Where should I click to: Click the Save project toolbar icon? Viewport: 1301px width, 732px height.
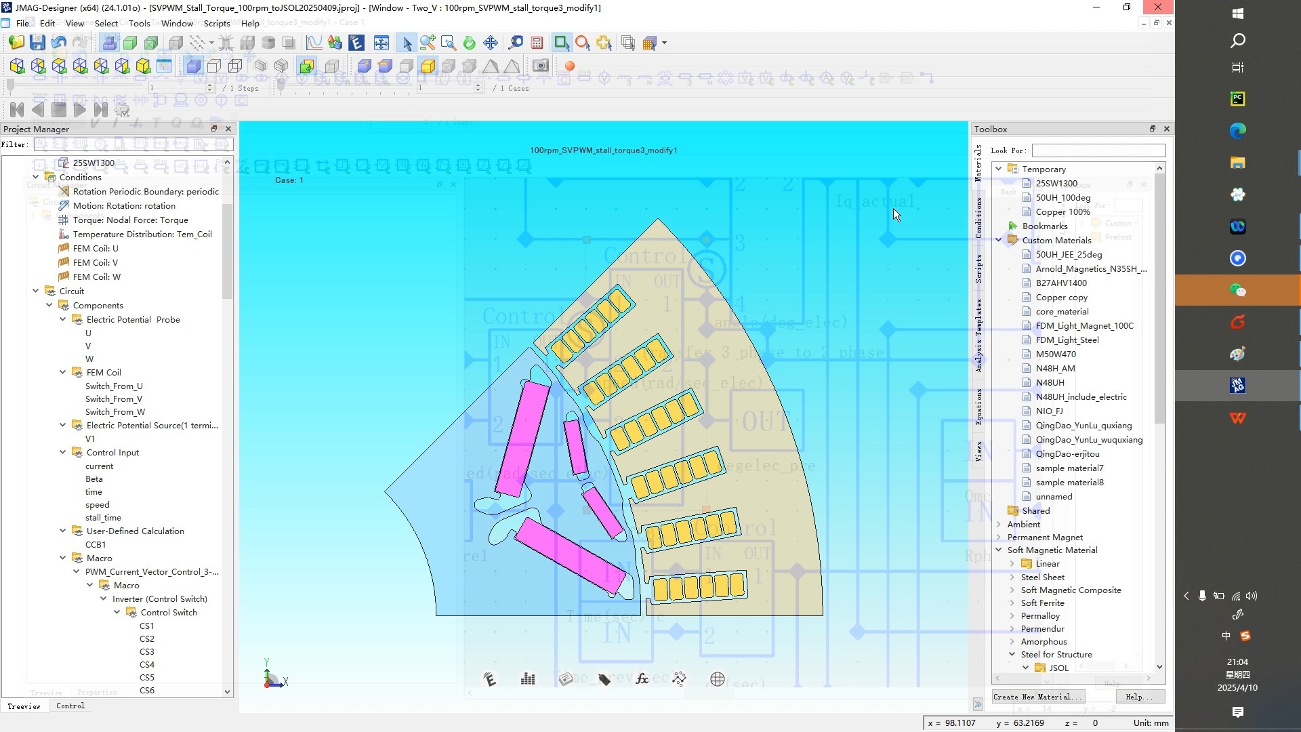pos(37,43)
